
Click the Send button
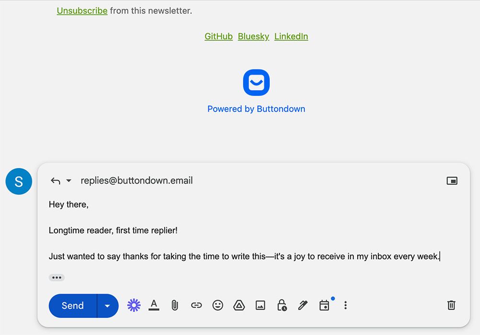tap(72, 306)
